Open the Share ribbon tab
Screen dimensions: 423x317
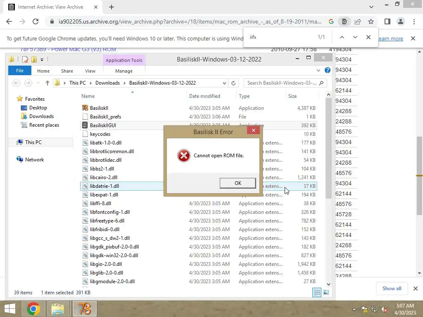point(67,71)
